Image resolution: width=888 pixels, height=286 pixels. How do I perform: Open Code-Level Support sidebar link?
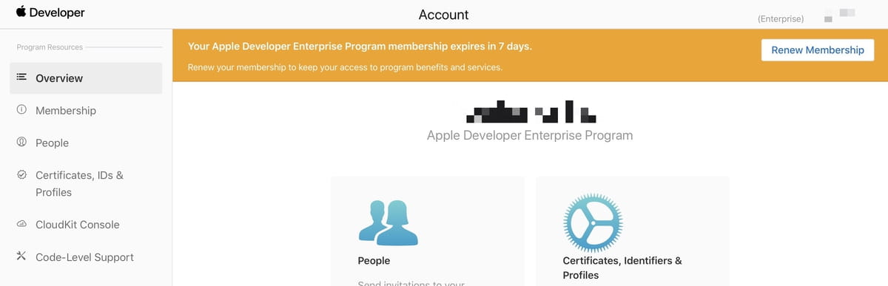click(86, 256)
